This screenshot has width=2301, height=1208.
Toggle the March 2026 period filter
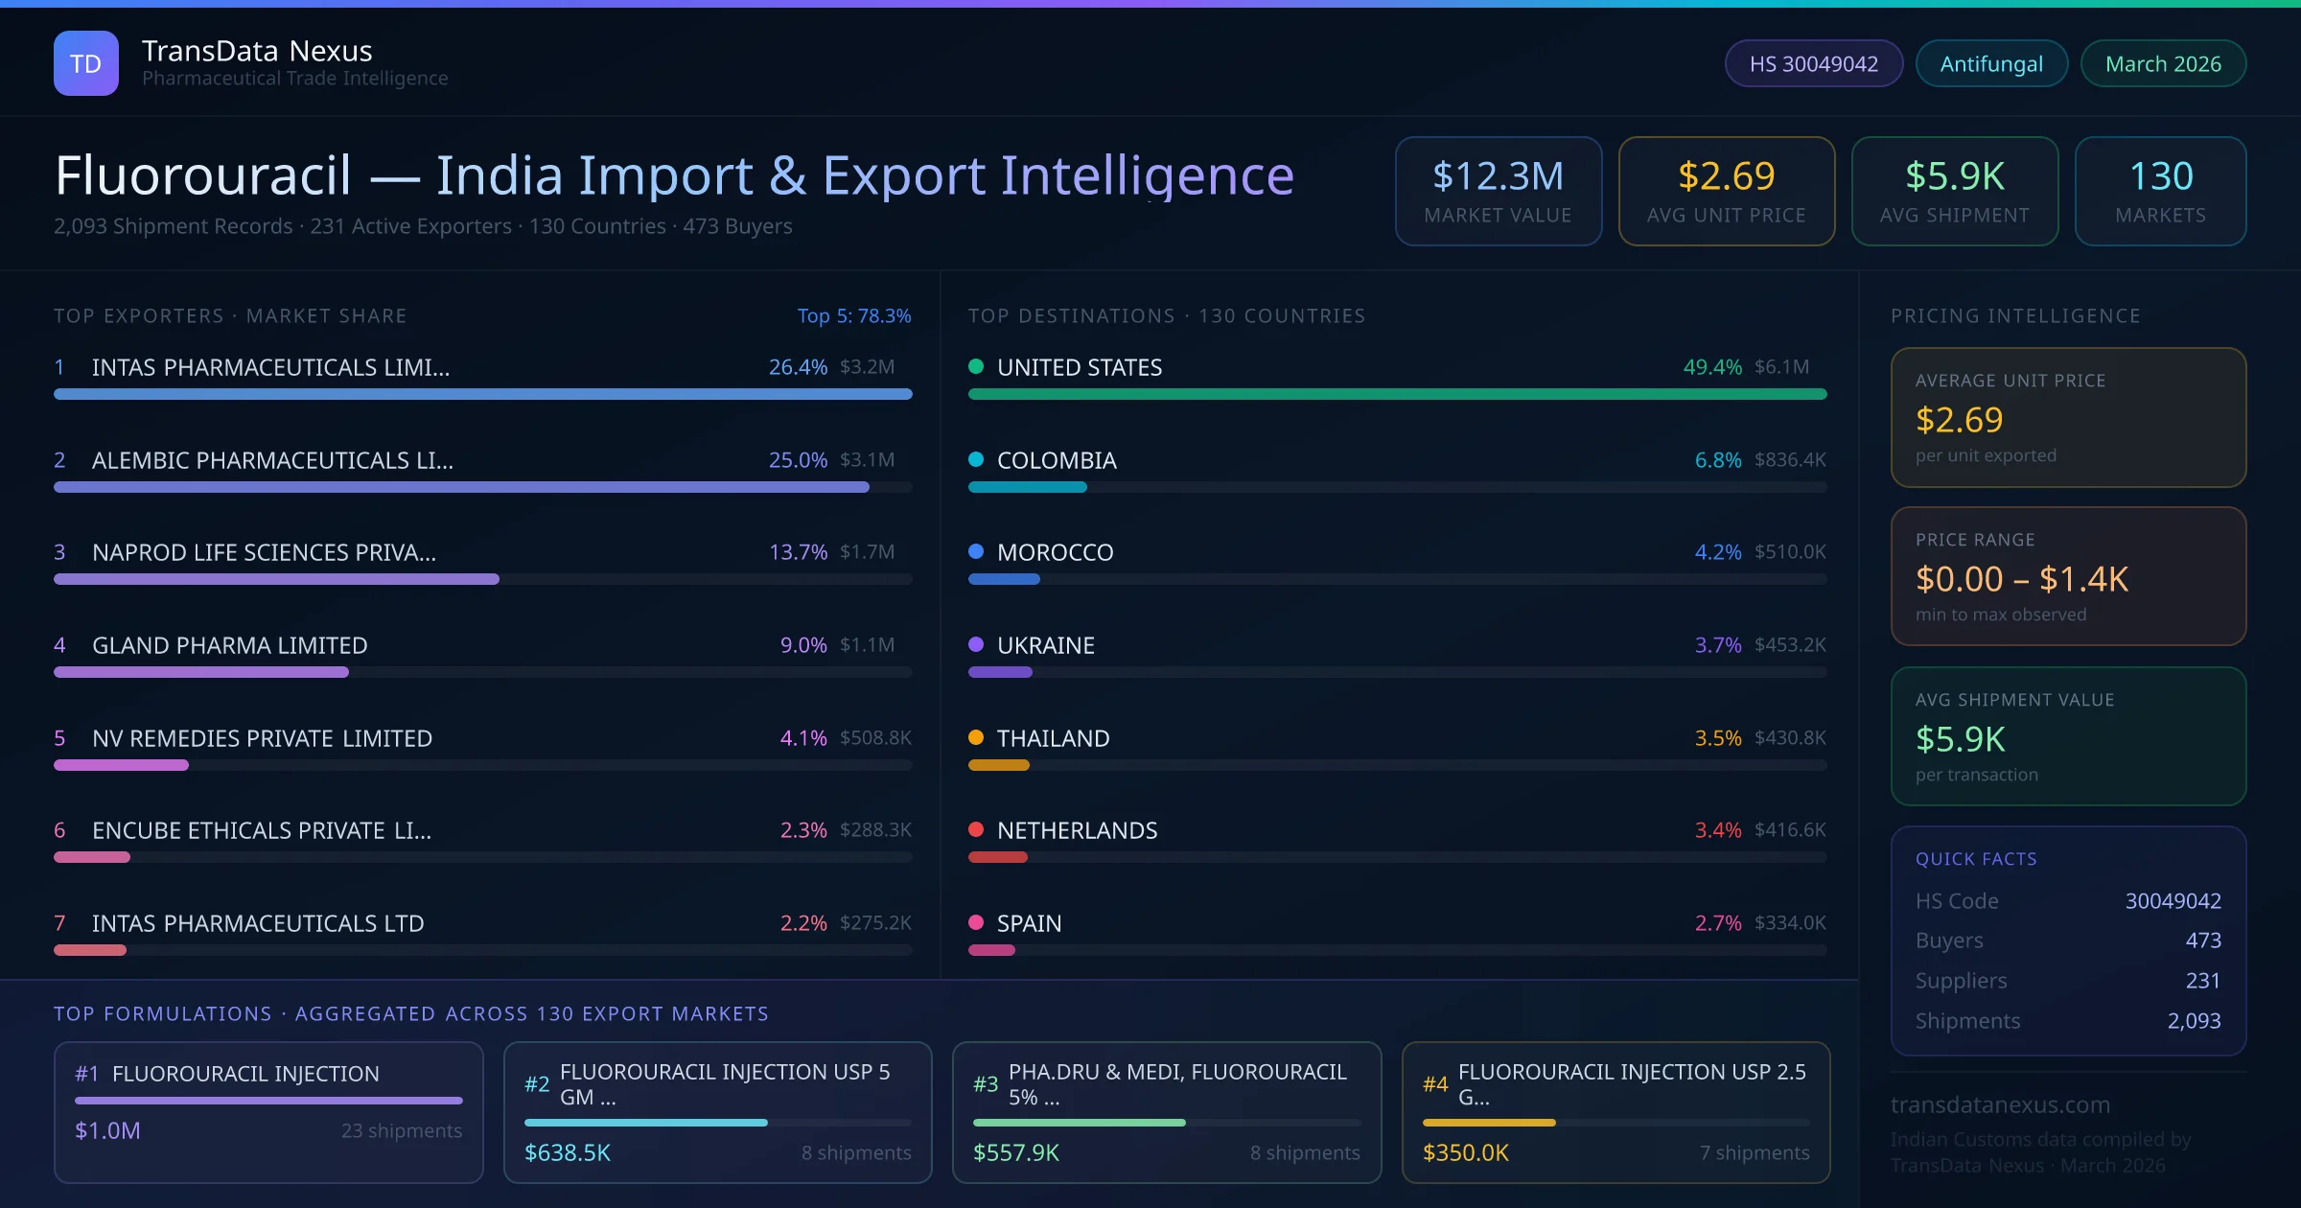click(x=2163, y=63)
